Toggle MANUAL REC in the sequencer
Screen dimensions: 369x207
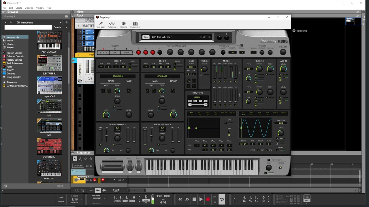tap(78, 166)
